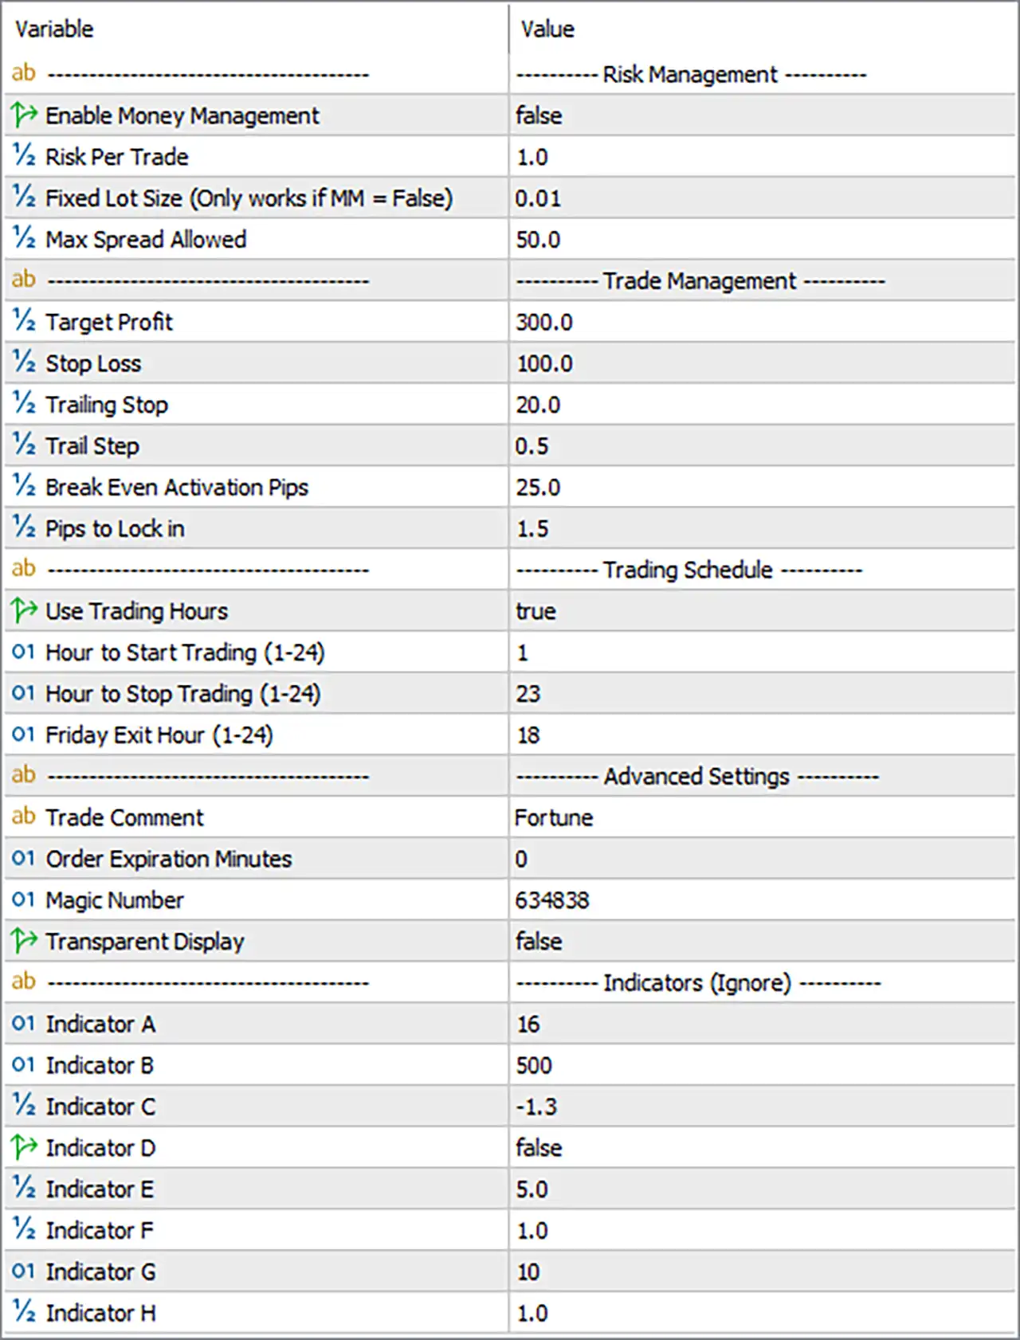Edit the Max Spread Allowed value 50.0
Viewport: 1020px width, 1340px height.
point(538,240)
